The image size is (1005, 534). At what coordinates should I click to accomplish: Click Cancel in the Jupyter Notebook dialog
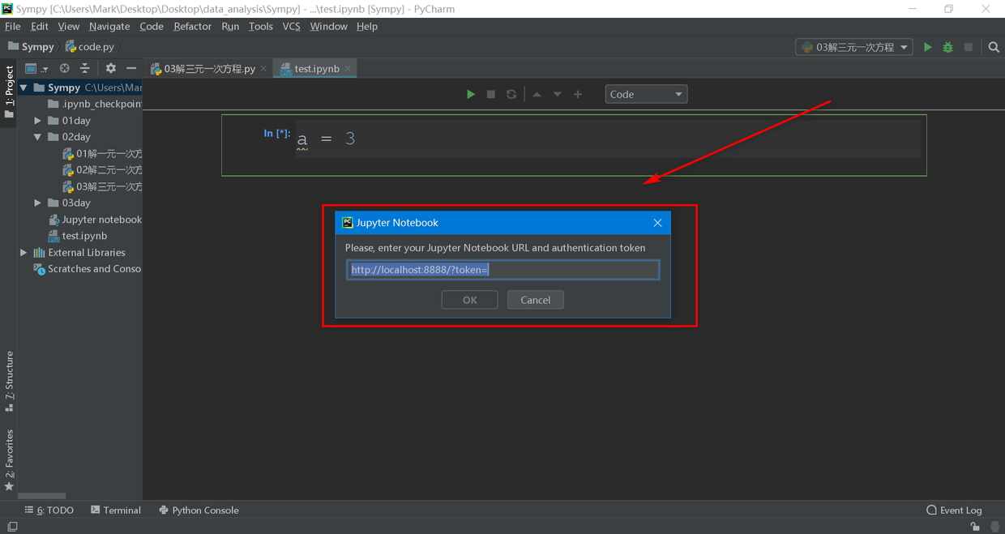click(x=536, y=300)
